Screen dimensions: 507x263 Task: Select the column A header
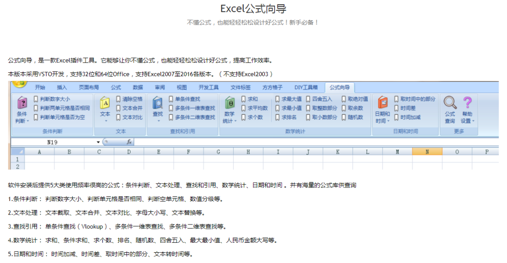pos(39,152)
